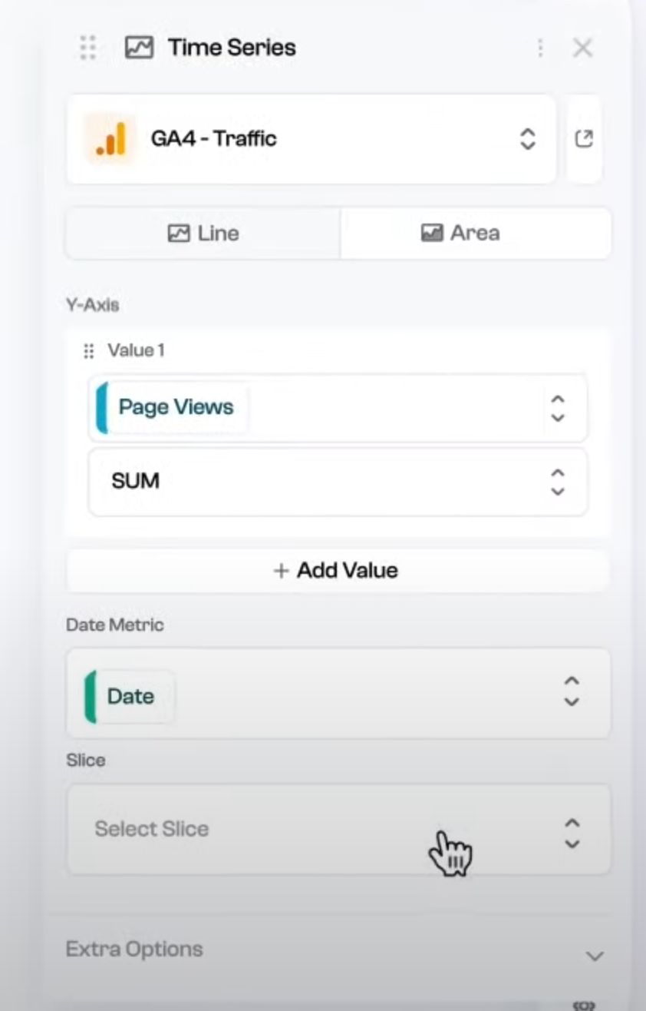Image resolution: width=646 pixels, height=1011 pixels.
Task: Open the three-dot options menu
Action: click(x=540, y=48)
